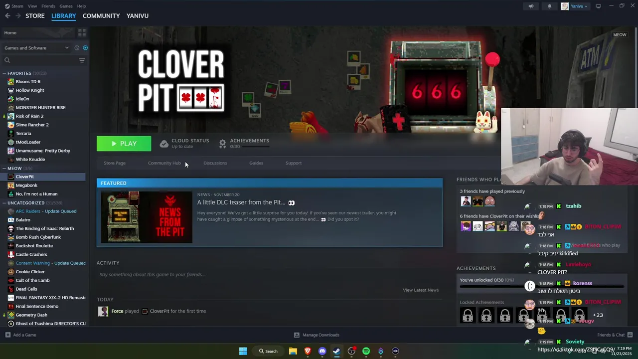Select the Bloons TD 6 game icon
The height and width of the screenshot is (359, 638).
tap(11, 82)
